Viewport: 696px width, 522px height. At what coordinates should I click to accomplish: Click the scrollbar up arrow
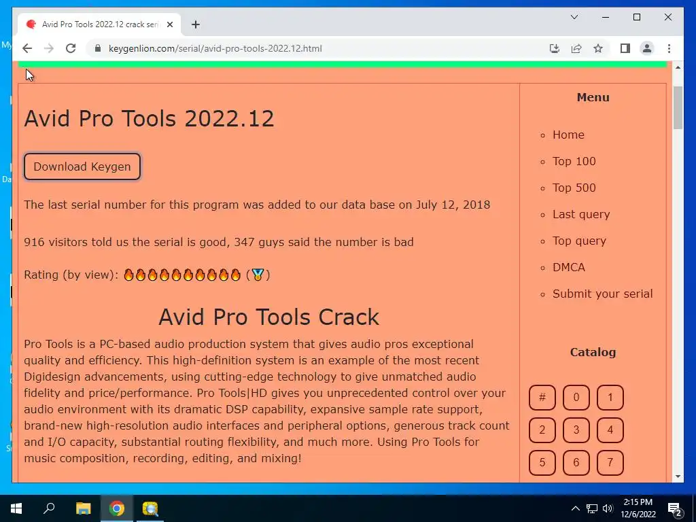click(x=678, y=67)
